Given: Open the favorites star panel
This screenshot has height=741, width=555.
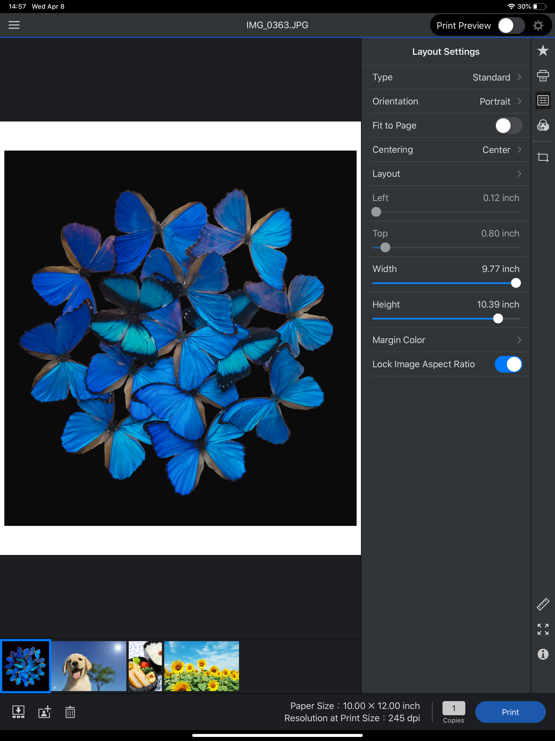Looking at the screenshot, I should (543, 51).
